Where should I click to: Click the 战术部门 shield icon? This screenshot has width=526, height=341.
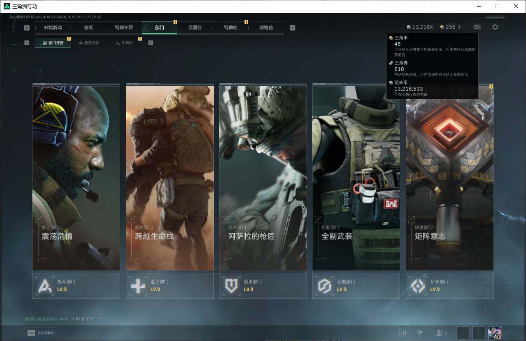(x=231, y=286)
